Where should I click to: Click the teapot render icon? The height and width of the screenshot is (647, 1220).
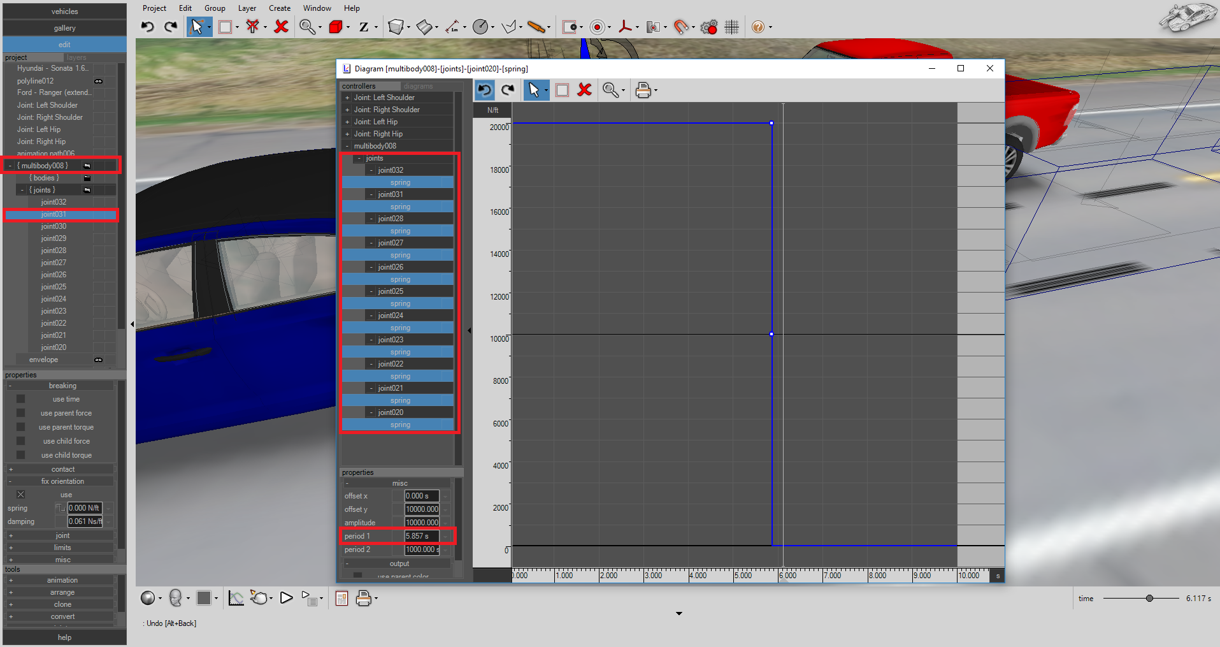(259, 598)
